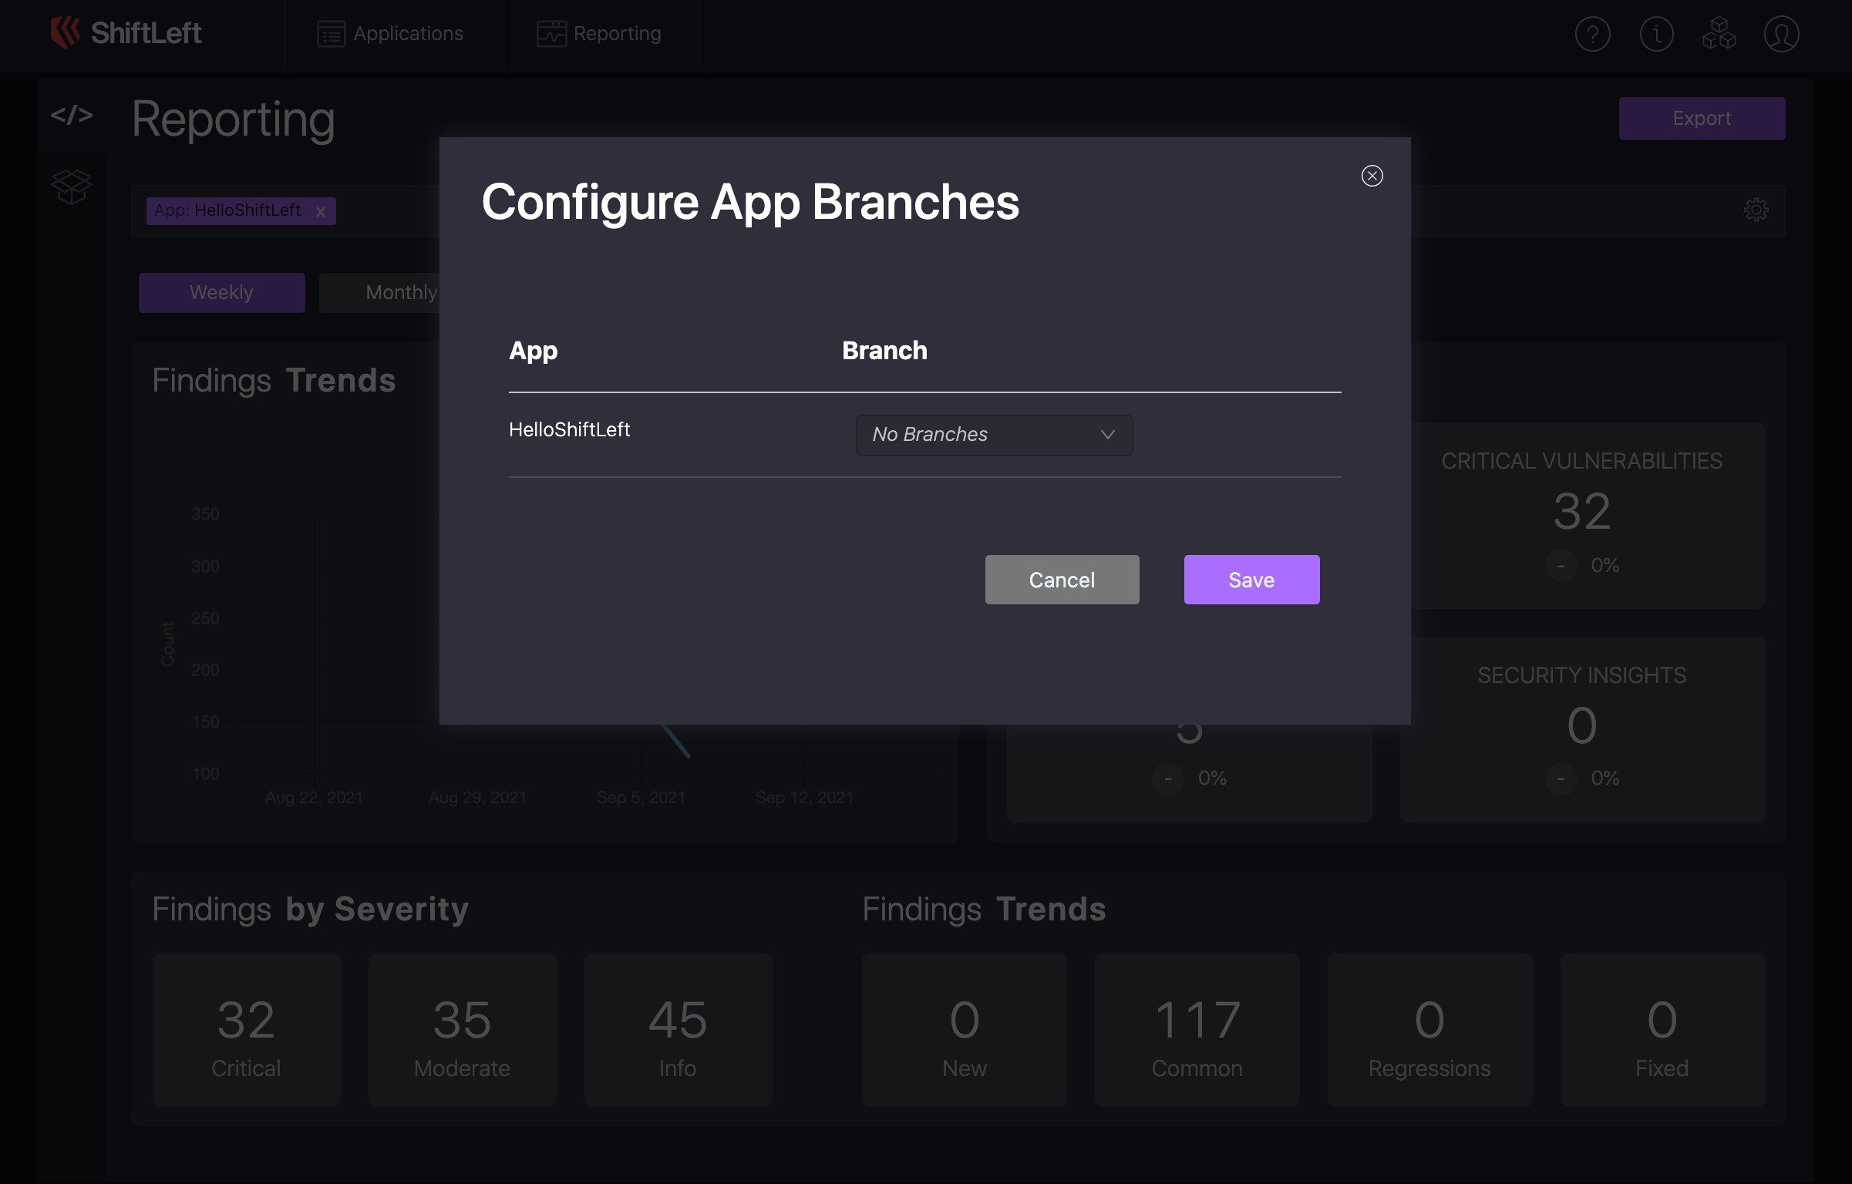Image resolution: width=1852 pixels, height=1184 pixels.
Task: Click the 0 New findings card
Action: click(965, 1030)
